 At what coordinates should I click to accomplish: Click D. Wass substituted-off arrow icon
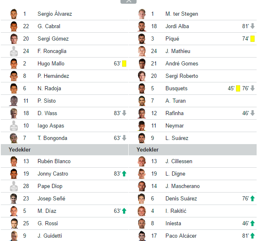click(124, 113)
